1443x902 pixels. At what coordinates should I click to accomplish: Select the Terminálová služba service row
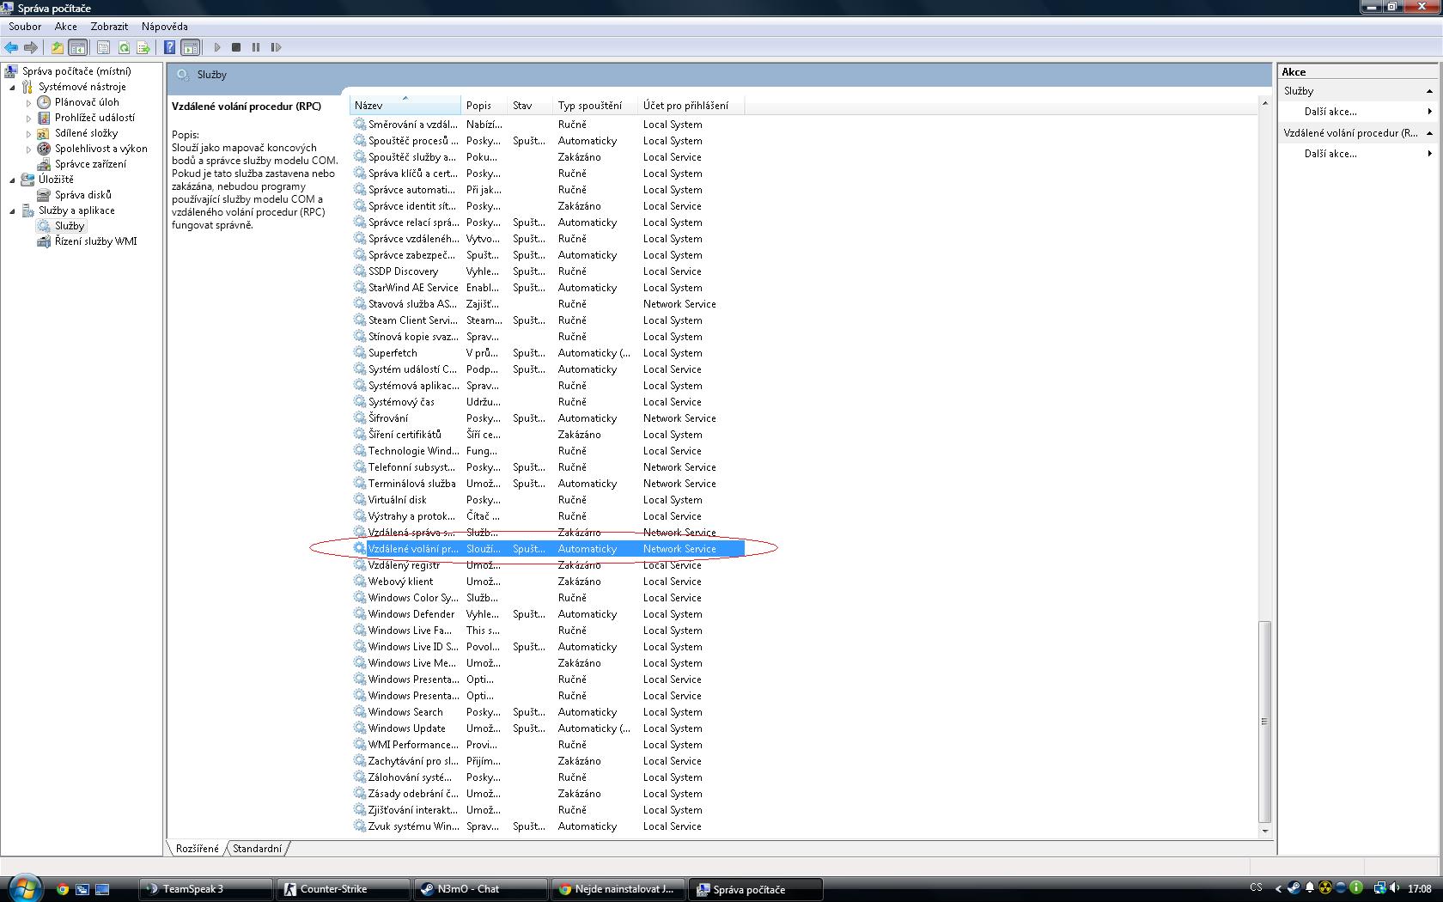547,484
